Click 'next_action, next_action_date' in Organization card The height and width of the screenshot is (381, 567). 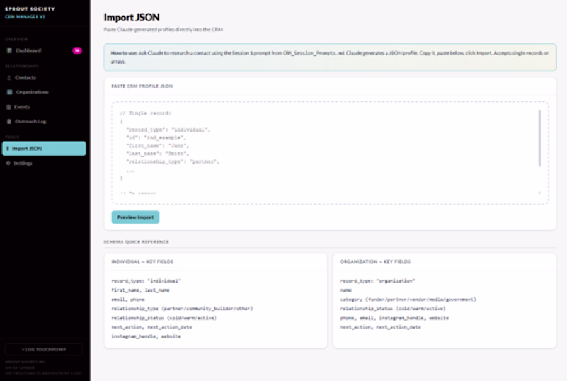(381, 327)
